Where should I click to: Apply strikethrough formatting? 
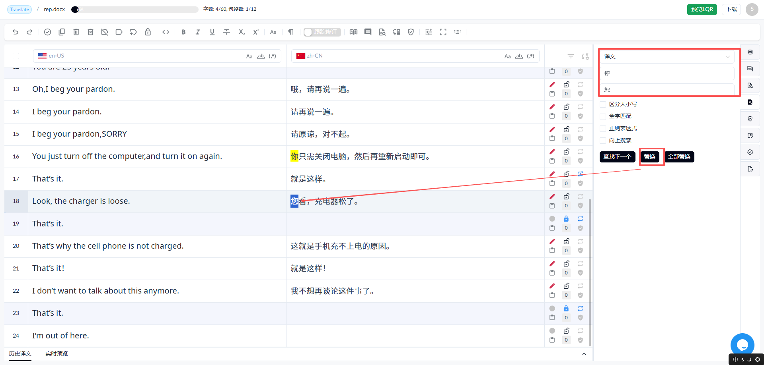pos(226,32)
